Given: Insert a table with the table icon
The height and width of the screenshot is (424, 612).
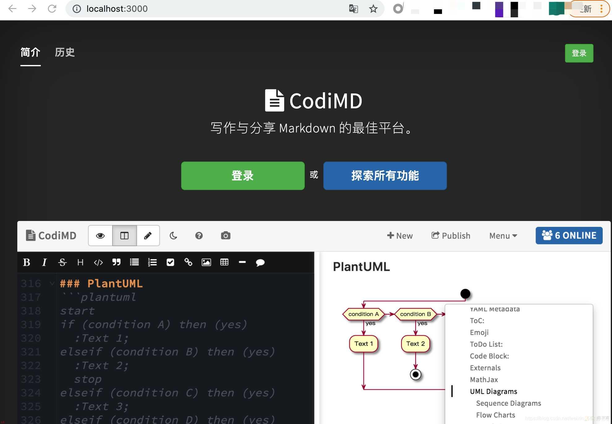Looking at the screenshot, I should pyautogui.click(x=224, y=262).
